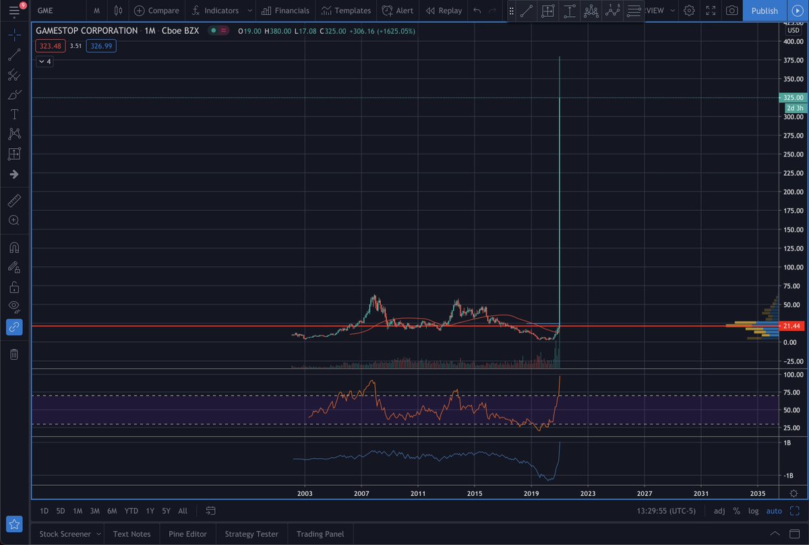This screenshot has width=809, height=545.
Task: Click the trash remove drawings icon
Action: (13, 354)
